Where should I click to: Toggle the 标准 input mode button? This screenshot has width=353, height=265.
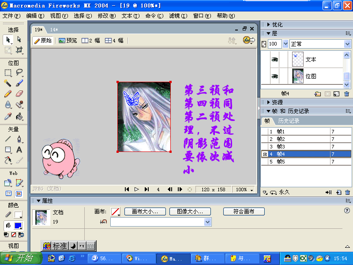[x=60, y=246]
